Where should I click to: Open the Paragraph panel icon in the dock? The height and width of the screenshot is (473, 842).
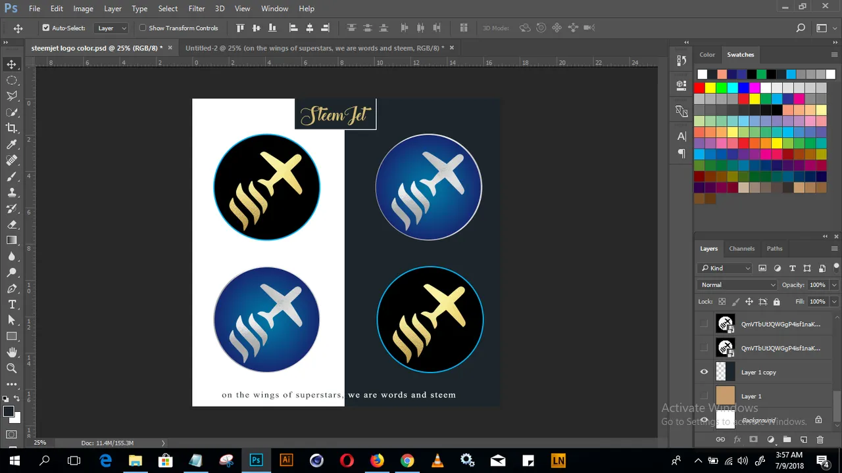pos(681,154)
